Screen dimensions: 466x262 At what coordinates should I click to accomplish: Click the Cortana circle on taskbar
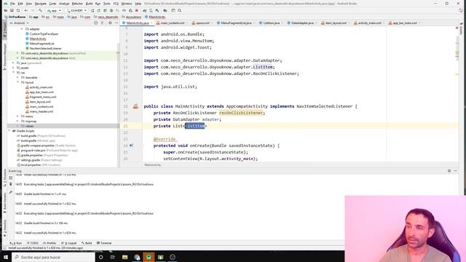click(101, 257)
